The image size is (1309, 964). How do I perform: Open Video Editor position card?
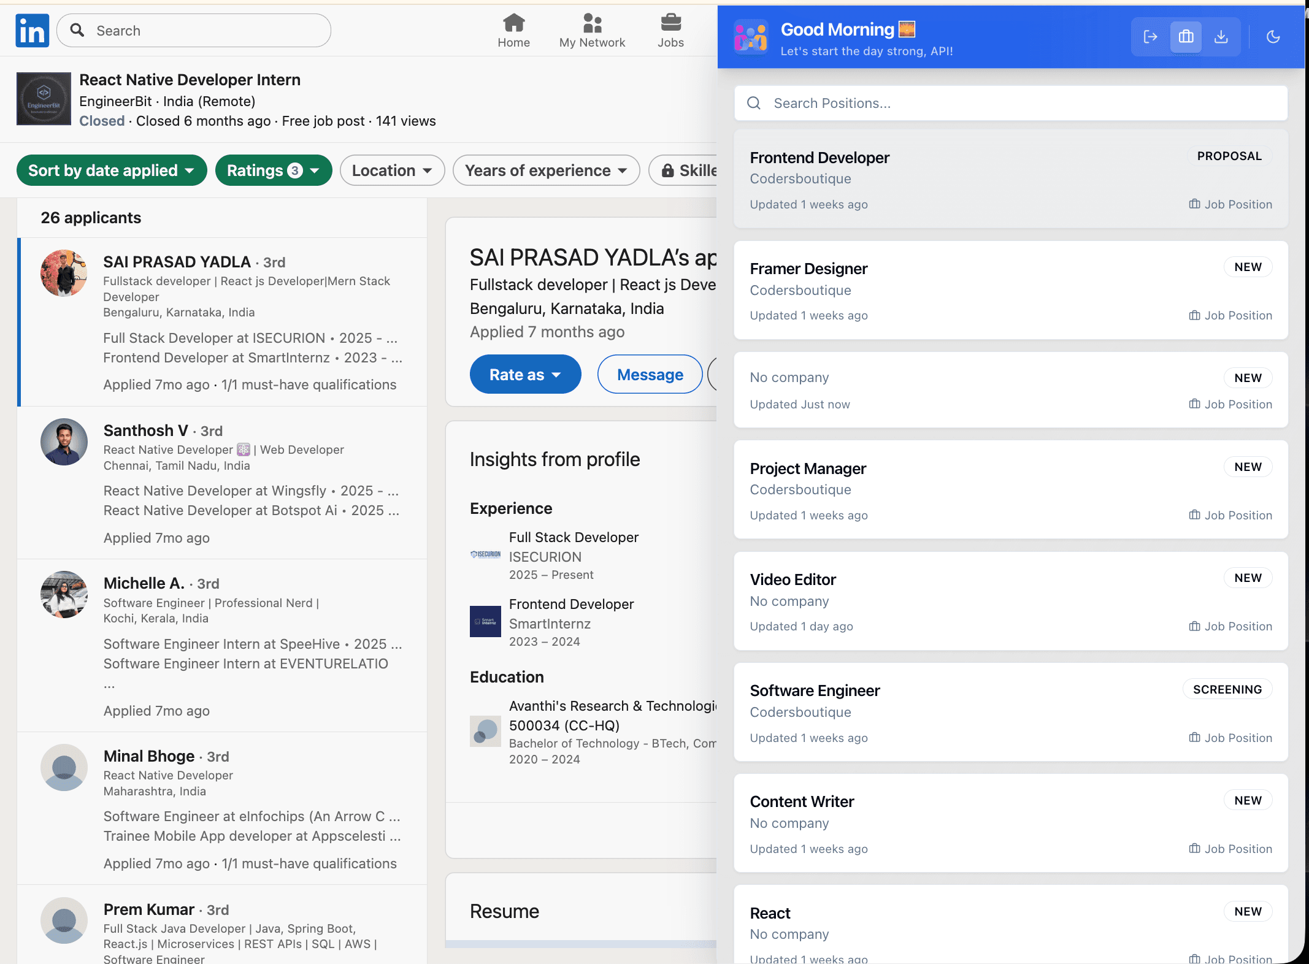coord(1010,601)
